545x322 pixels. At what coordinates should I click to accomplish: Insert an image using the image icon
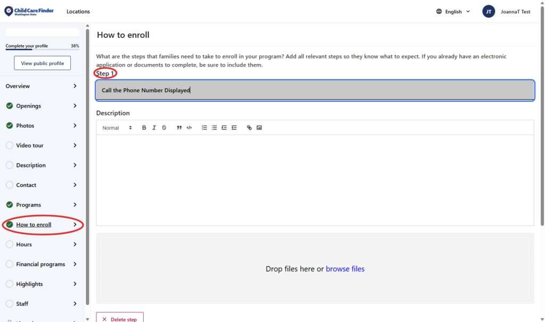coord(259,128)
